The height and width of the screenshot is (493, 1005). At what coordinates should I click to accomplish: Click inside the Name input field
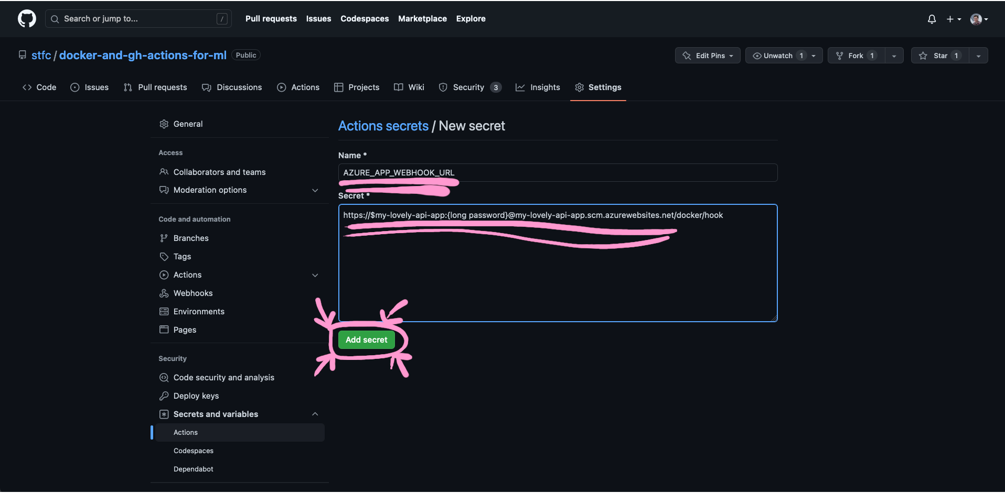pos(557,172)
